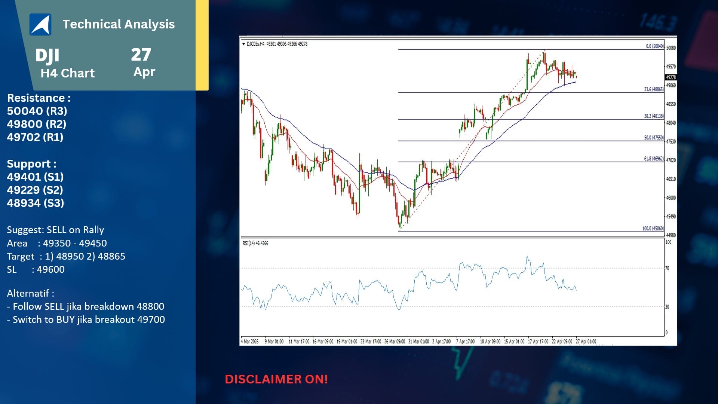The image size is (718, 404).
Task: Select the 38.2 (48138) Fibonacci level label
Action: 654,116
